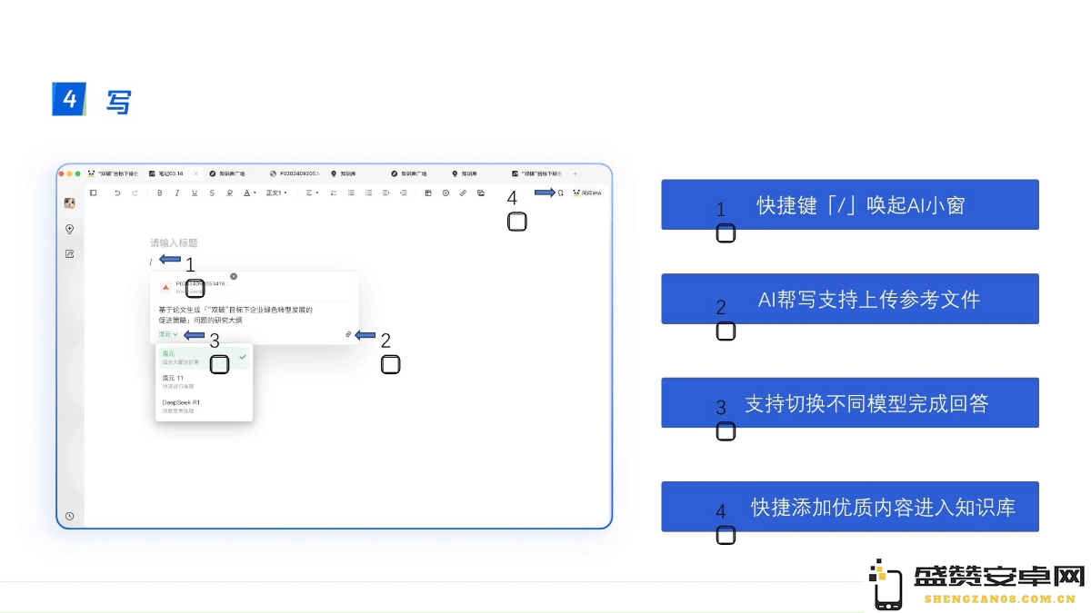Click the undo arrow icon
This screenshot has height=613, width=1091.
(x=117, y=193)
